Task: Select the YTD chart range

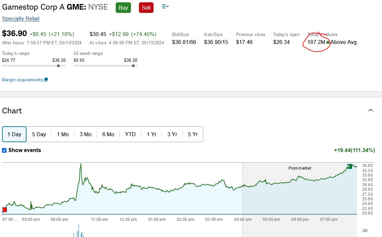Action: pos(130,134)
